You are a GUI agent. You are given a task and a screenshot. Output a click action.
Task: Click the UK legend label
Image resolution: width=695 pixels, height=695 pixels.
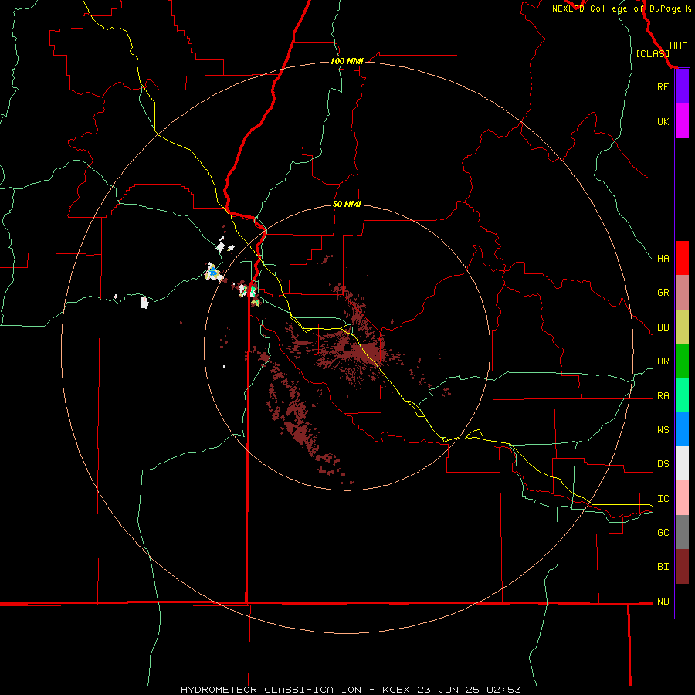[x=663, y=121]
